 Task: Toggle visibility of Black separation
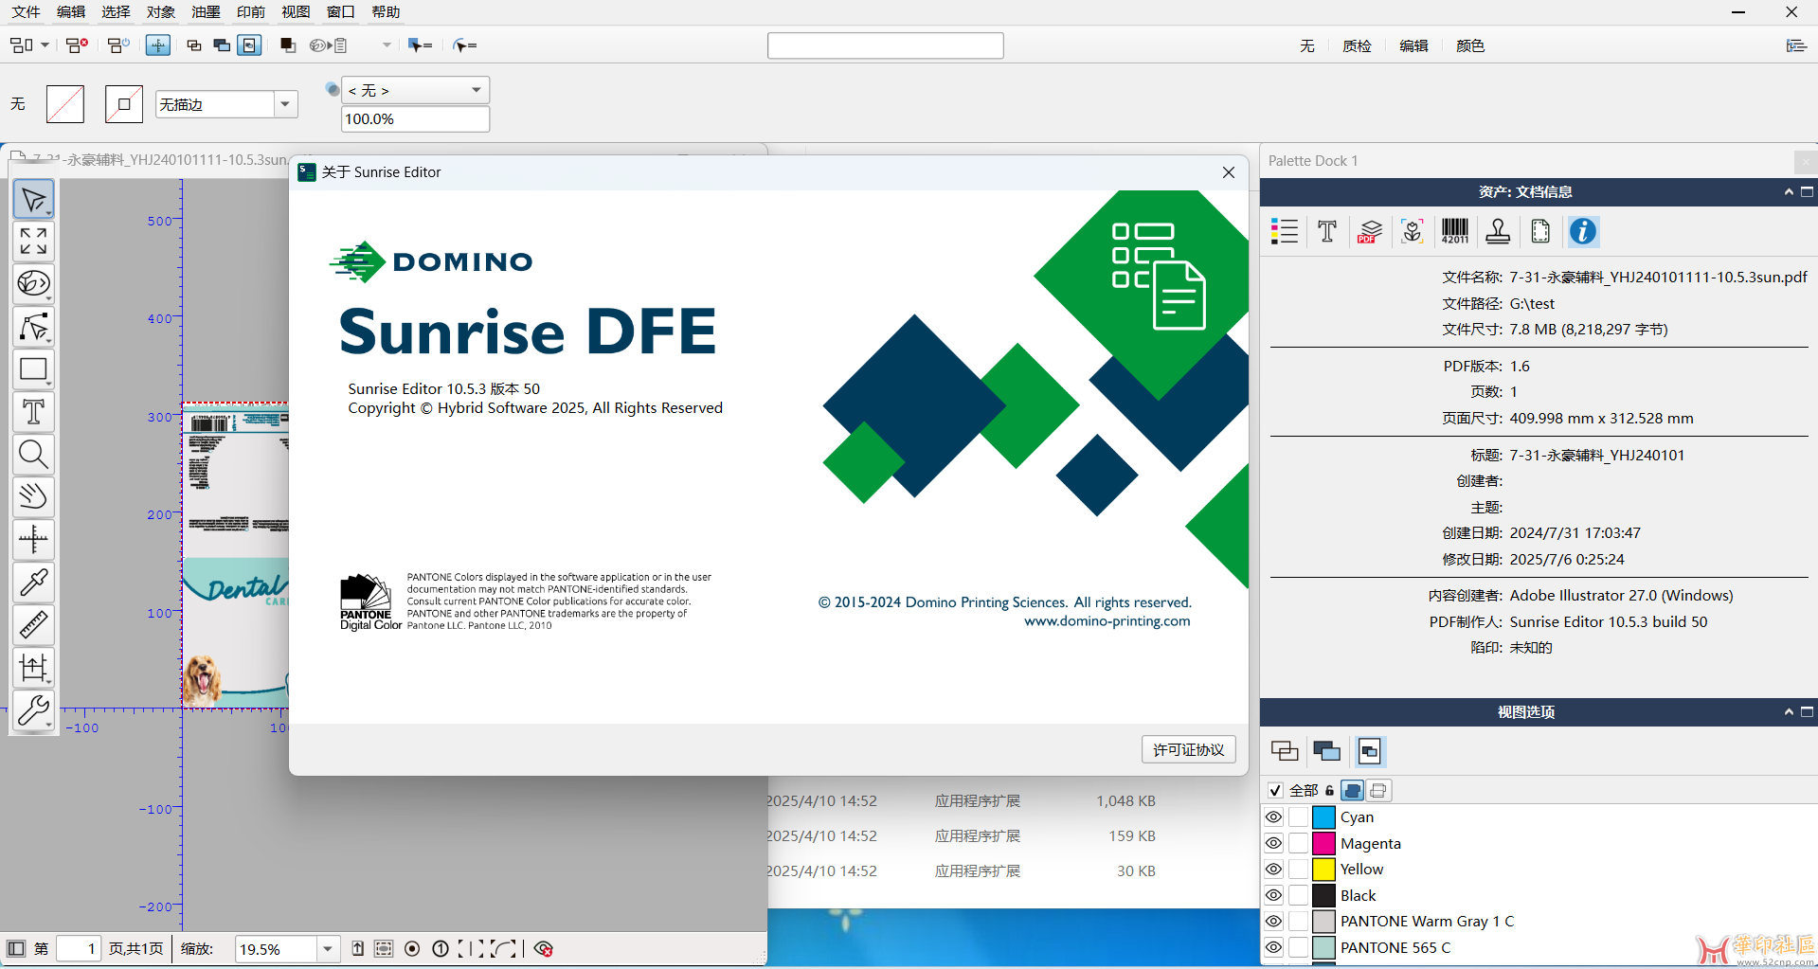(x=1273, y=895)
